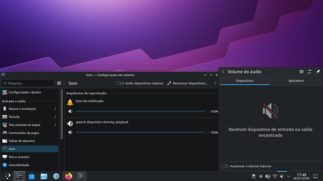Open Mouse e touchpad settings
The height and width of the screenshot is (181, 323).
click(29, 109)
